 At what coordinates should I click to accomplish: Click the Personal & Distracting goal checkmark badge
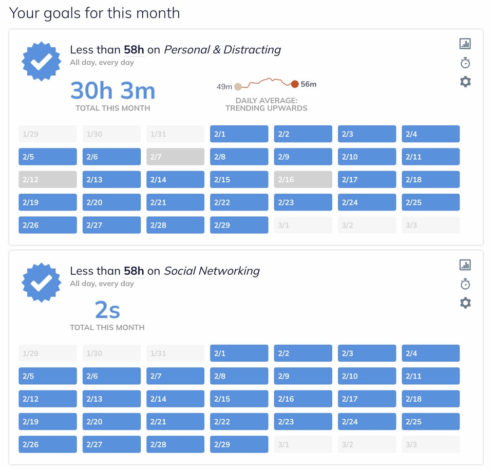coord(42,62)
